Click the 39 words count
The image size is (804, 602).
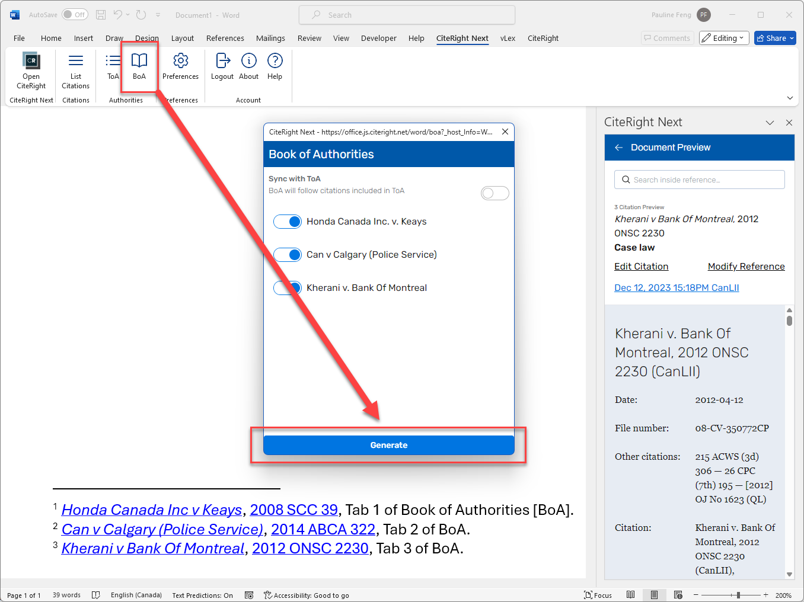(x=66, y=595)
